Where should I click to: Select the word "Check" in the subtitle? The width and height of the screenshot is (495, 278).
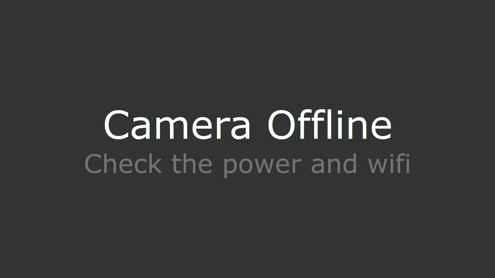123,163
